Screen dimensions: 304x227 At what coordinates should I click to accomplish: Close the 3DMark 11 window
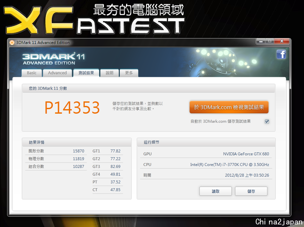[x=282, y=41]
